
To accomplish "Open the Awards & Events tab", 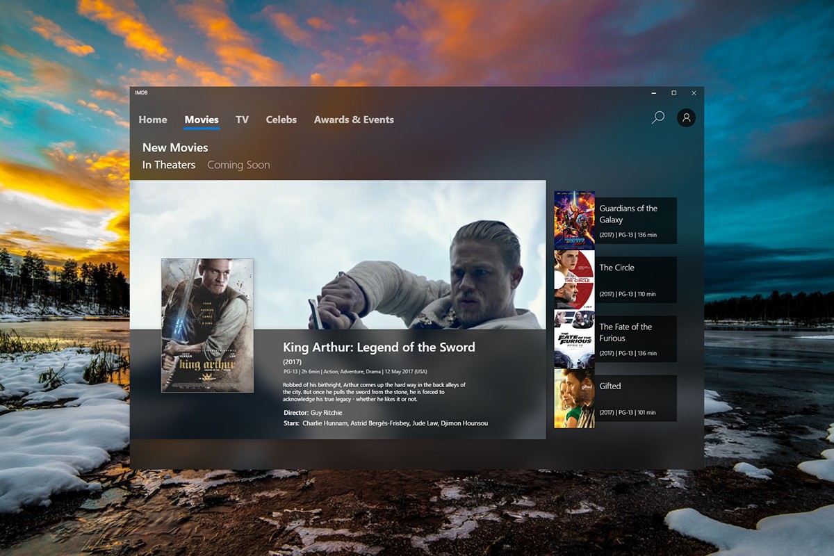I will coord(354,120).
